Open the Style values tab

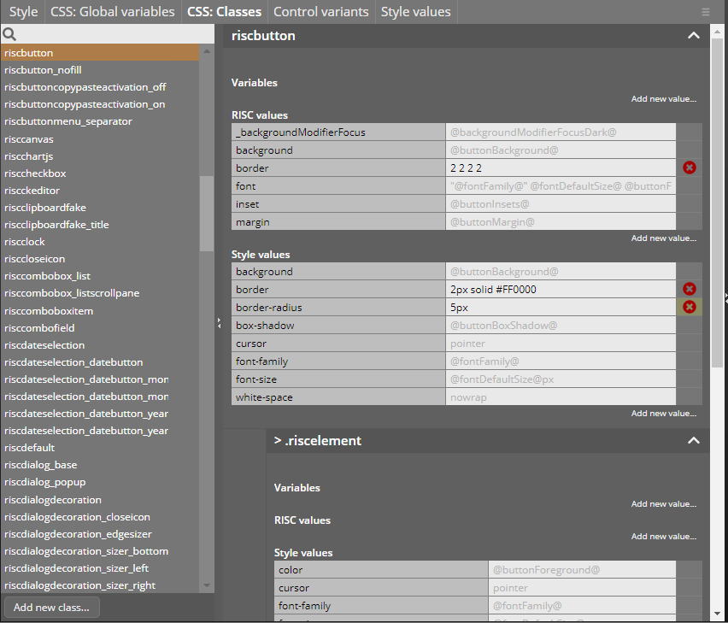[x=415, y=12]
